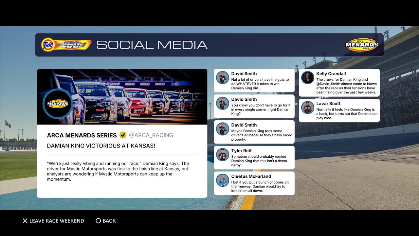Open David Smith post 'Not a lot of drivers'
Screen dimensions: 419x236
[x=254, y=81]
